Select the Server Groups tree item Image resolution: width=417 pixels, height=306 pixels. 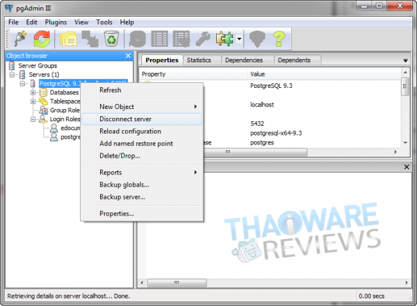tap(37, 65)
